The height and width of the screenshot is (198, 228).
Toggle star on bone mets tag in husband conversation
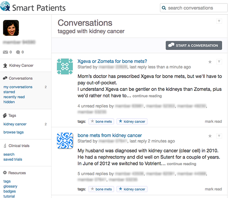(92, 189)
